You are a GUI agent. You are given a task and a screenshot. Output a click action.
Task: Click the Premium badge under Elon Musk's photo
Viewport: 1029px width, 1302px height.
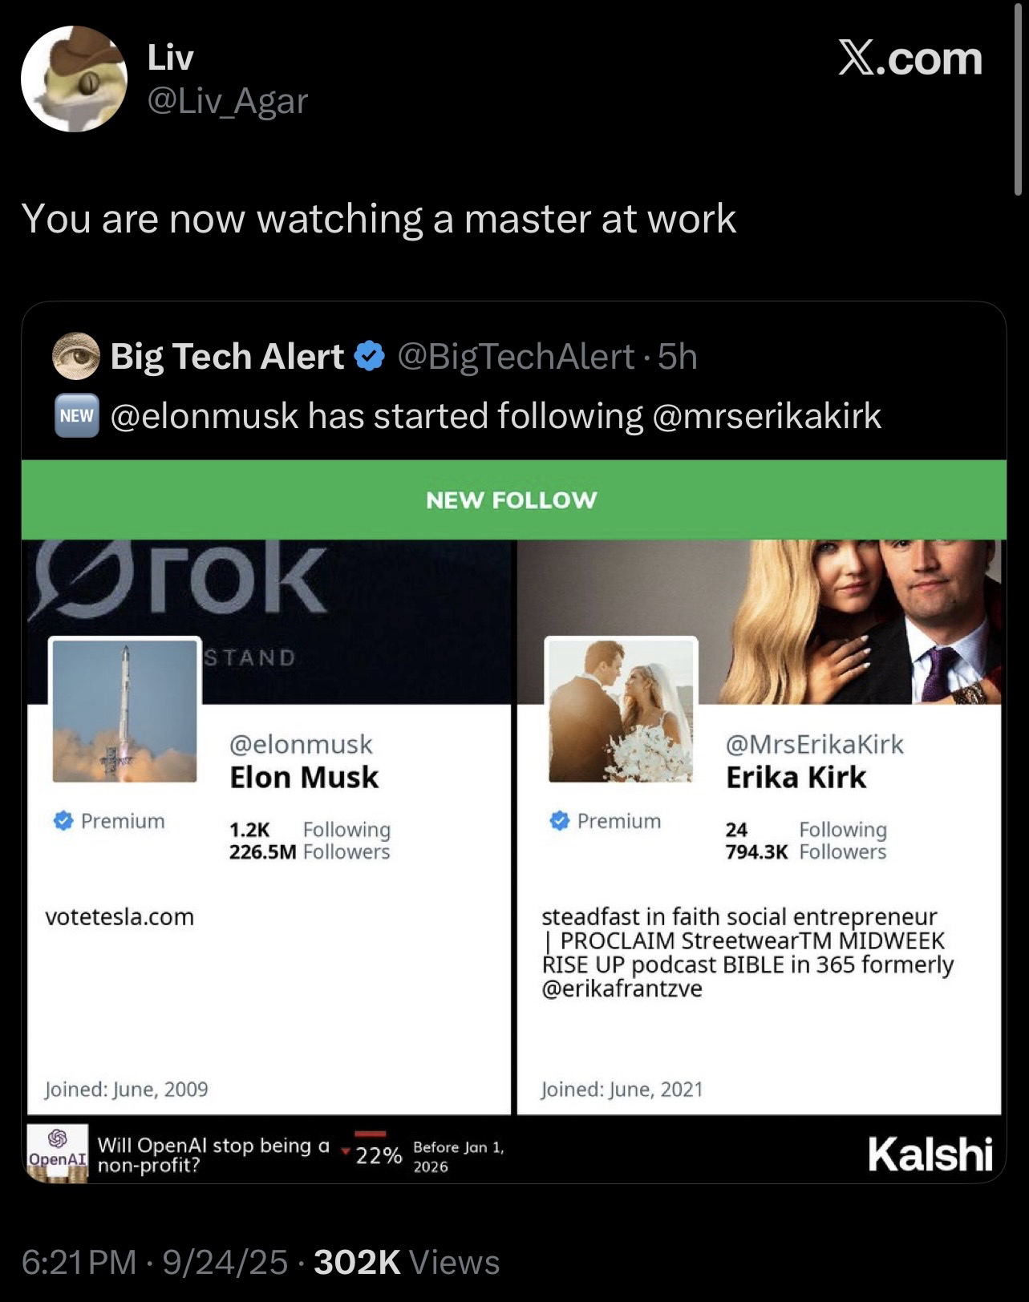coord(109,821)
